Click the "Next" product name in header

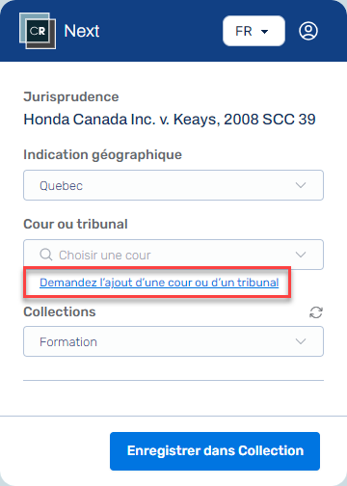pyautogui.click(x=82, y=31)
